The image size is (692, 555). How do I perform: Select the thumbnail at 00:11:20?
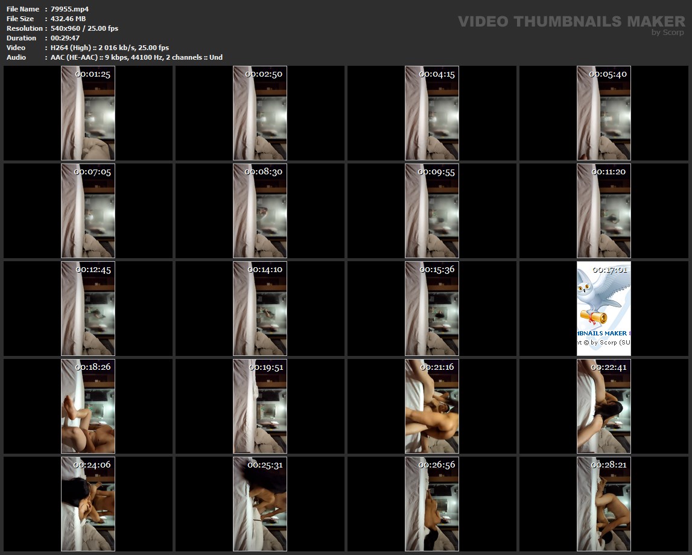604,211
